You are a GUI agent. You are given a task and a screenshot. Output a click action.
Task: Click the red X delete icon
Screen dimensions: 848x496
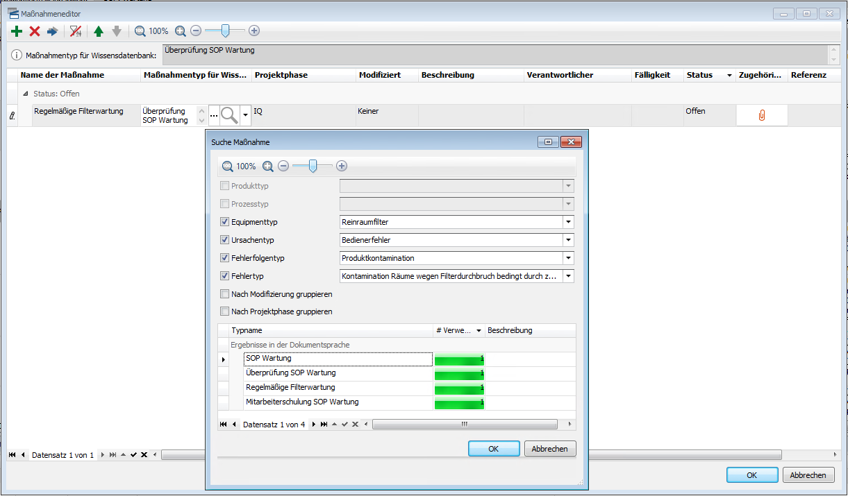(x=35, y=31)
